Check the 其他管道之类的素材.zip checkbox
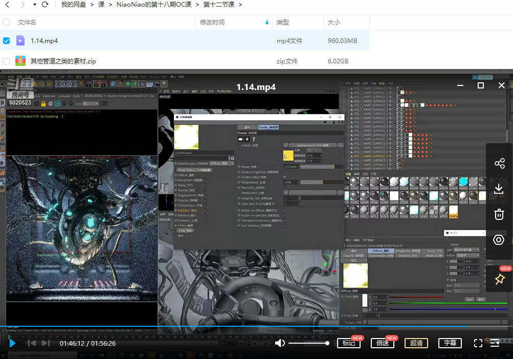Viewport: 513px width, 359px height. click(x=7, y=61)
